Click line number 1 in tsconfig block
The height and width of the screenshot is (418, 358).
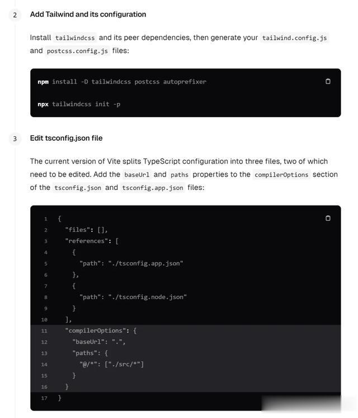click(x=46, y=219)
